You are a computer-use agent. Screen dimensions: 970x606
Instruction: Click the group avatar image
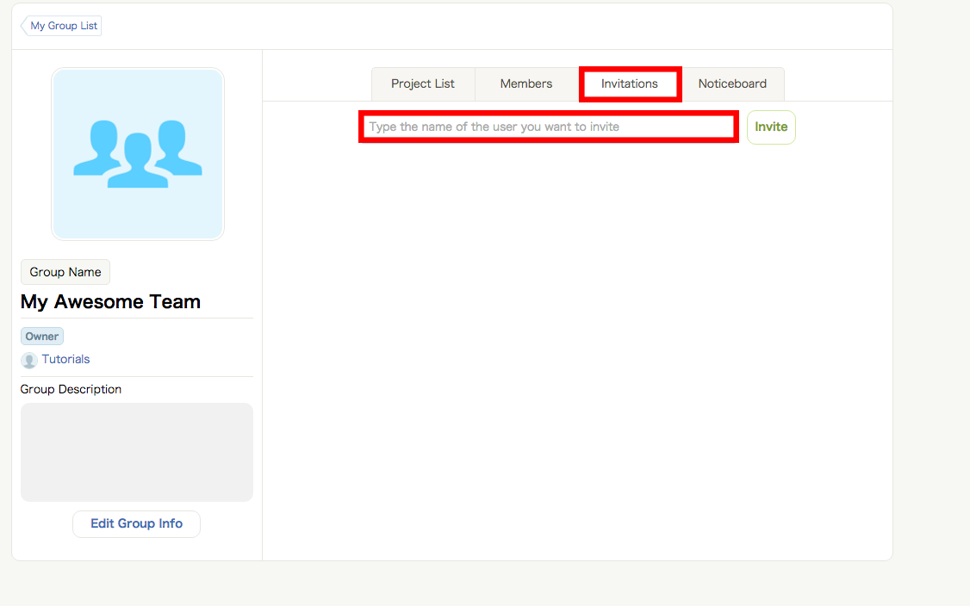click(138, 154)
